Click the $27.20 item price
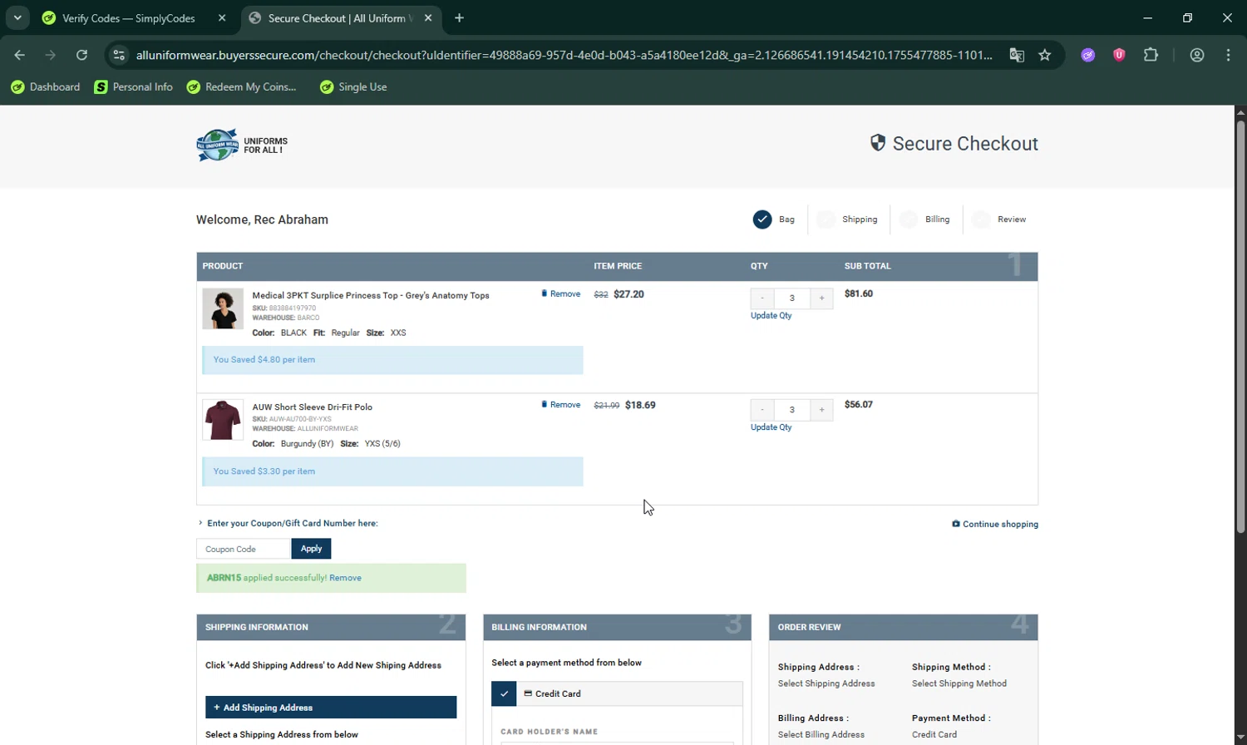The width and height of the screenshot is (1247, 745). [x=628, y=294]
